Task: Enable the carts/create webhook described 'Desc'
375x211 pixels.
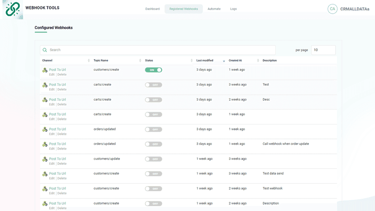Action: (x=154, y=100)
